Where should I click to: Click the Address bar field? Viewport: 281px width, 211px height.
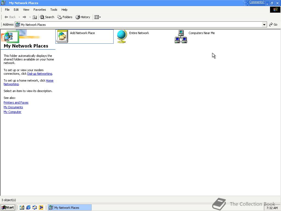coord(141,24)
